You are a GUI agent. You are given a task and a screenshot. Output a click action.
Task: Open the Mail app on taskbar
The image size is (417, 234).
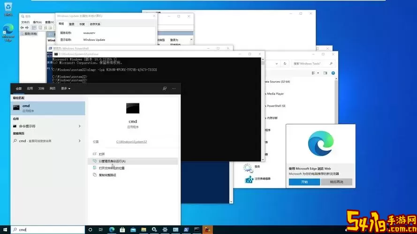[x=133, y=230]
